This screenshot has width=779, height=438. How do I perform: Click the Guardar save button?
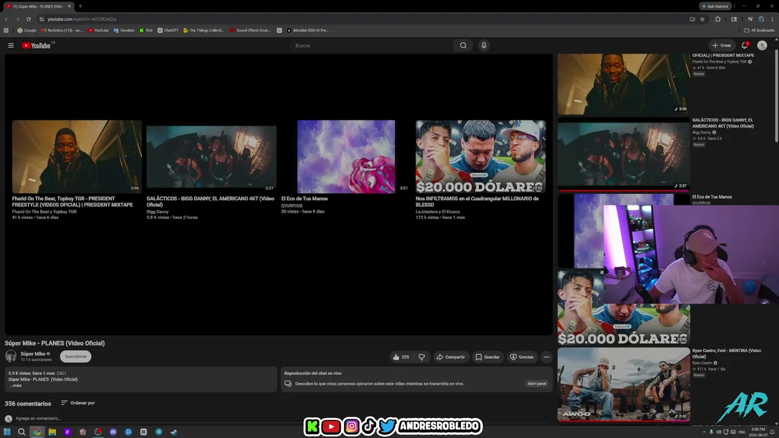pyautogui.click(x=487, y=357)
